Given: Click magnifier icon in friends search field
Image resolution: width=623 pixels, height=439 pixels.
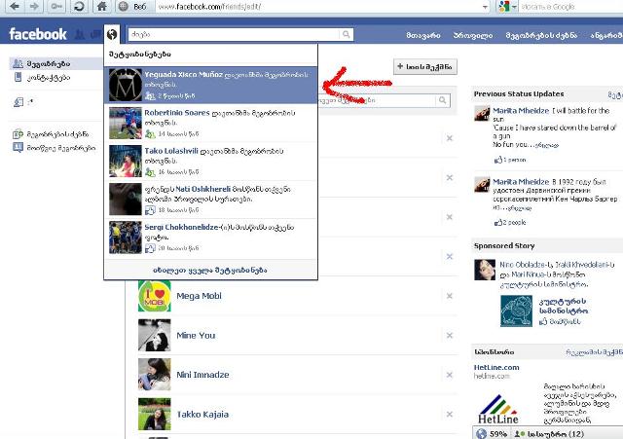Looking at the screenshot, I should tap(442, 100).
